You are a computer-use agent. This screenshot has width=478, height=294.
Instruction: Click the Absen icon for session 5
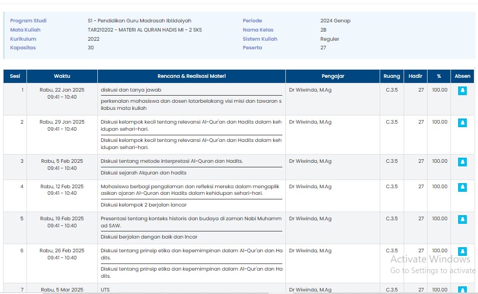(462, 219)
